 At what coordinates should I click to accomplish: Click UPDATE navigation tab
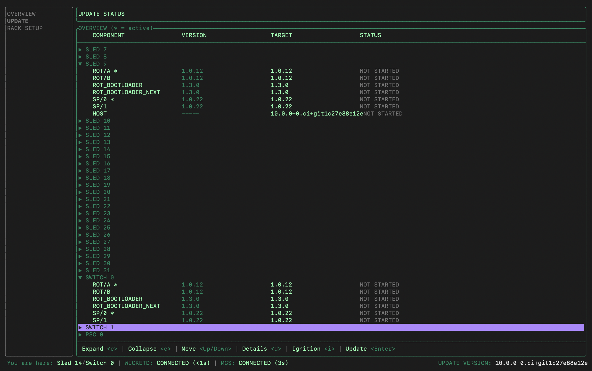[x=17, y=21]
